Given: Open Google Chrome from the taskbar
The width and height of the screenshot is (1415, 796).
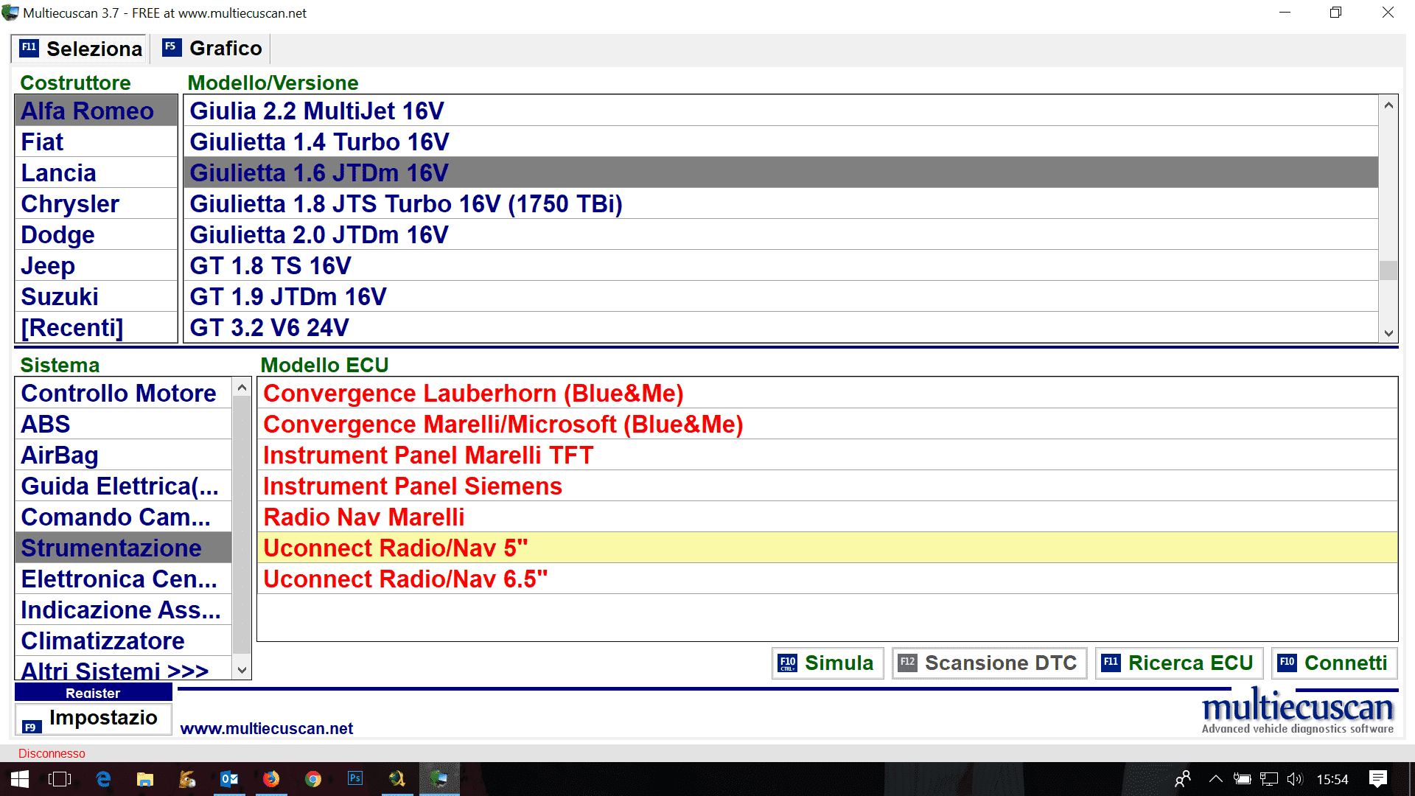Looking at the screenshot, I should [x=313, y=779].
